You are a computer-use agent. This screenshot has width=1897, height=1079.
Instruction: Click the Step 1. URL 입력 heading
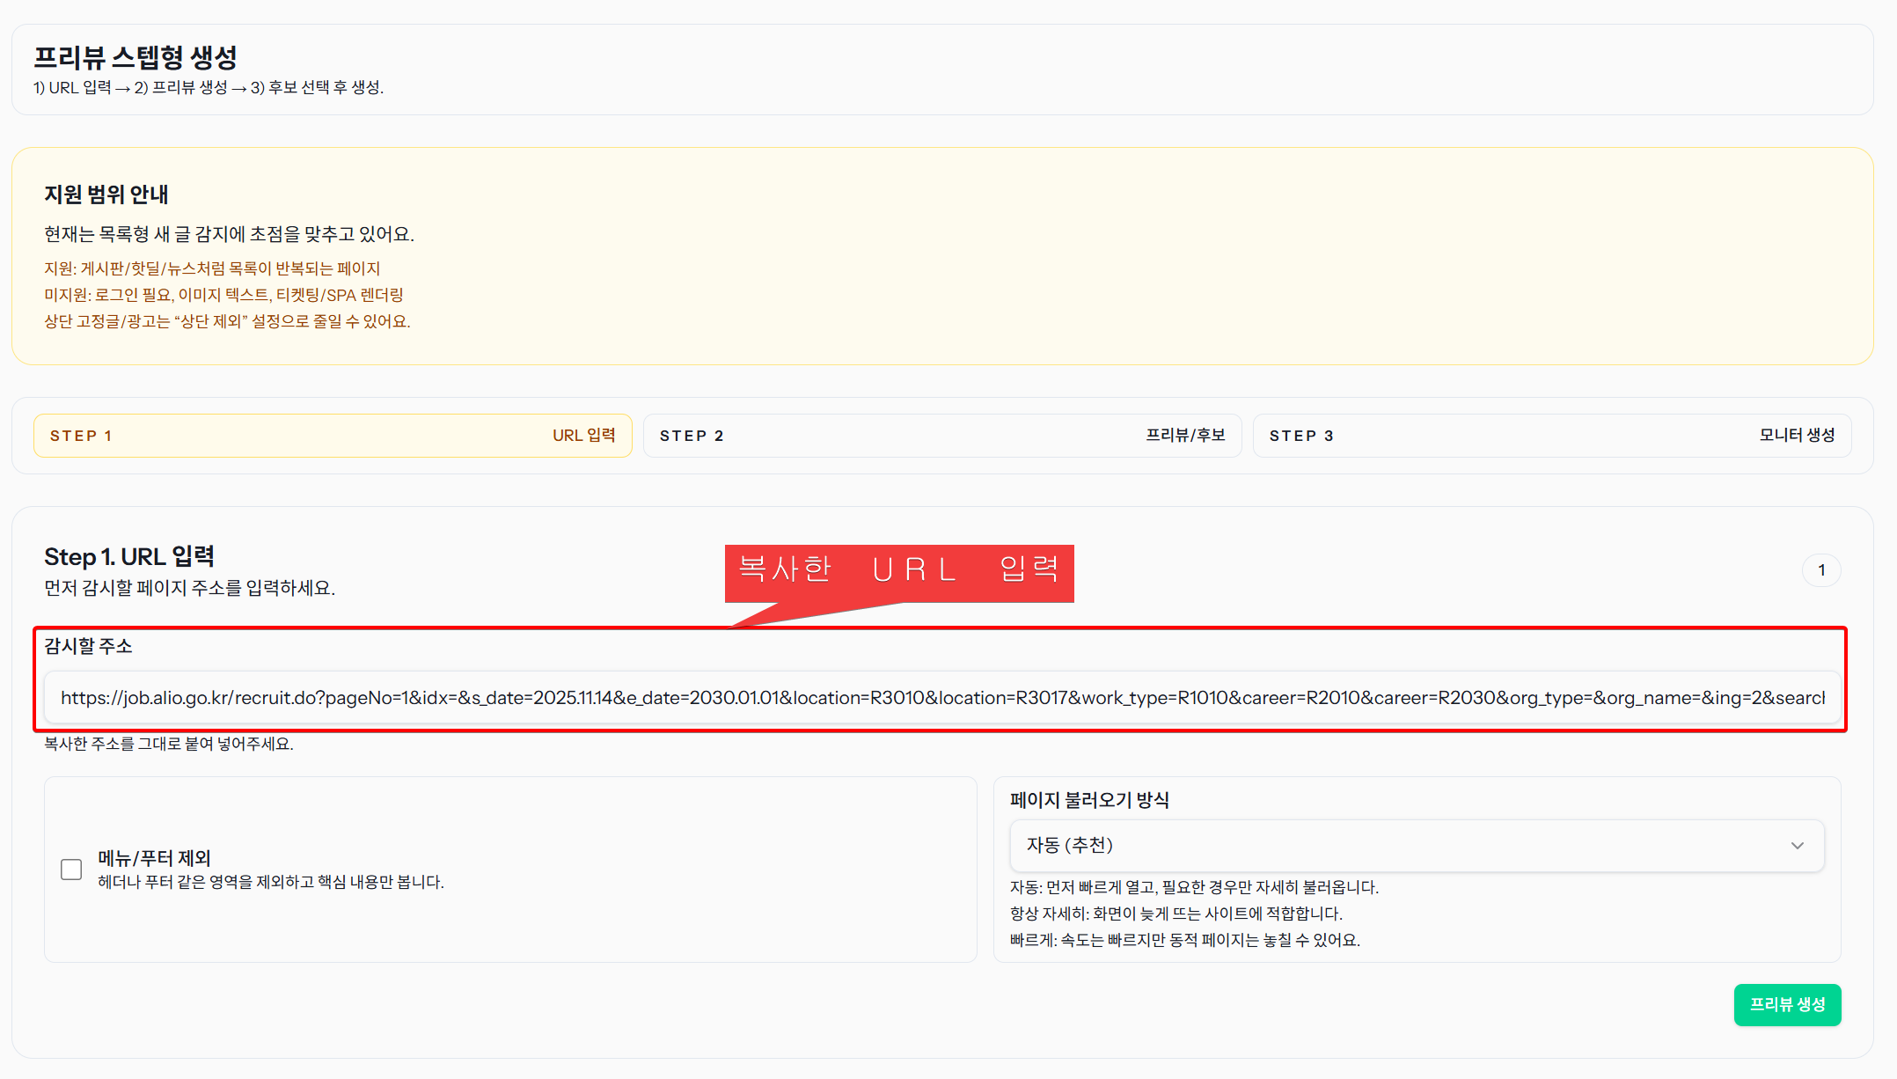pos(129,557)
